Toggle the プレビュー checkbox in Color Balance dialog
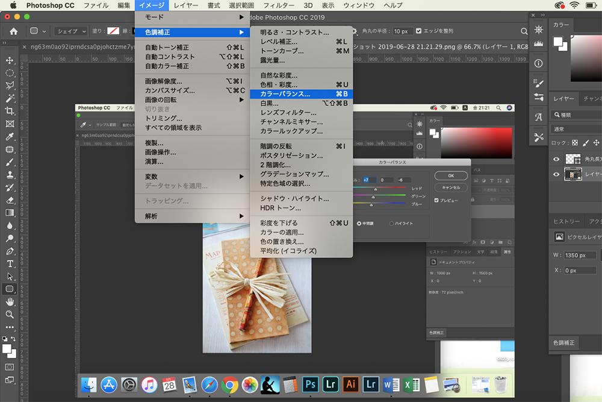This screenshot has height=402, width=602. tap(436, 200)
